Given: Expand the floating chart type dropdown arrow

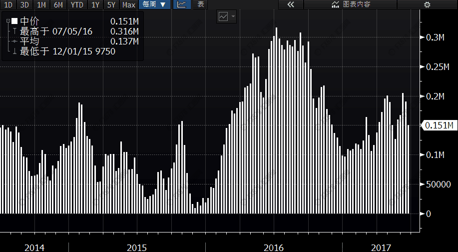Looking at the screenshot, I should tap(233, 16).
